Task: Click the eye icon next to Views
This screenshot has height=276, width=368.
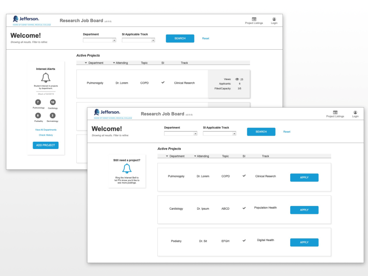Action: pyautogui.click(x=237, y=79)
